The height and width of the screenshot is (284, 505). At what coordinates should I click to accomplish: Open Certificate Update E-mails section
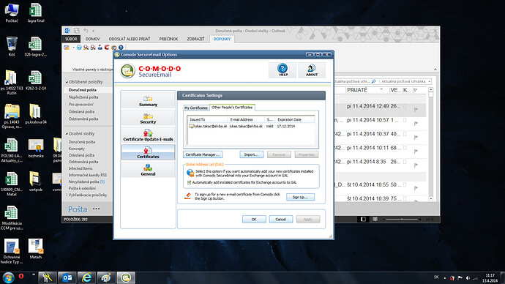tap(148, 135)
